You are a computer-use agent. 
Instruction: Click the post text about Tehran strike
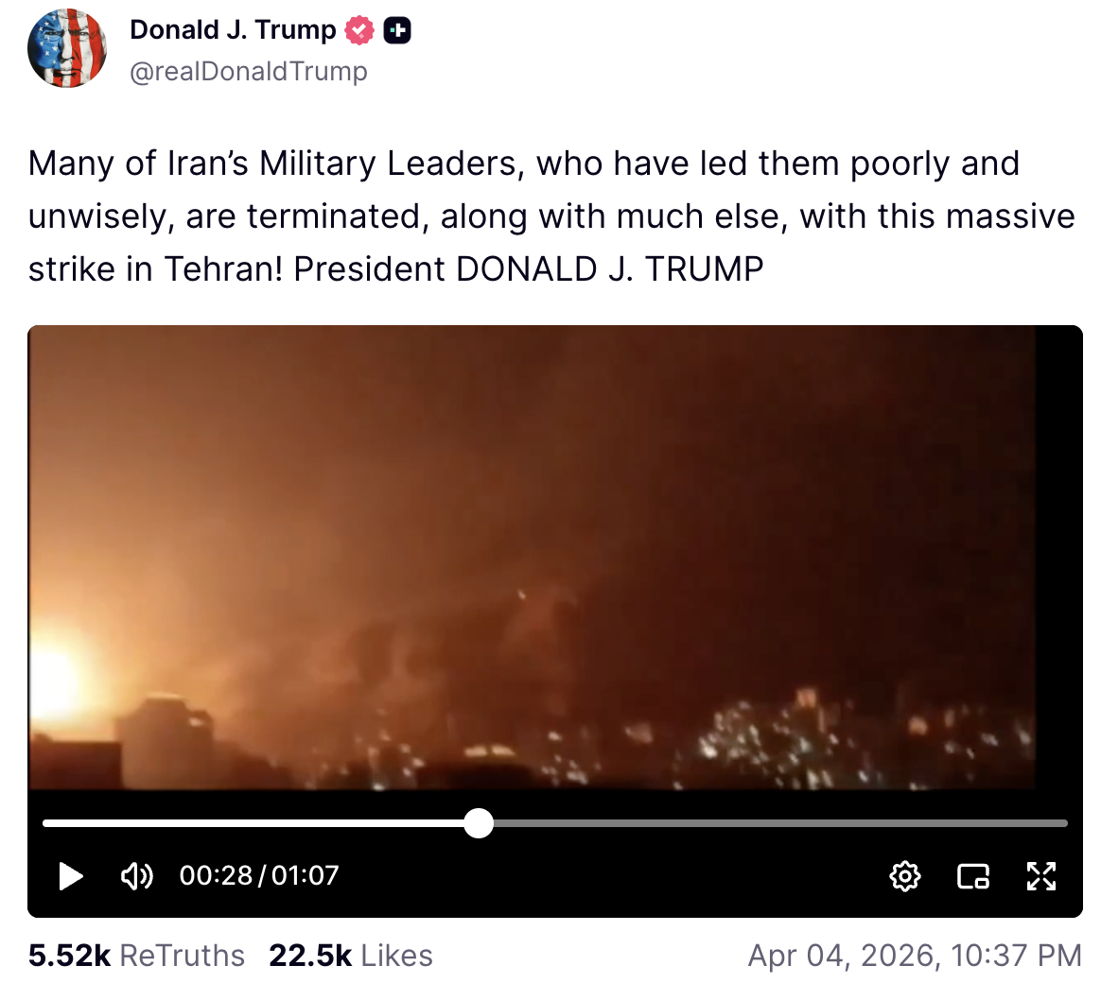pos(551,216)
